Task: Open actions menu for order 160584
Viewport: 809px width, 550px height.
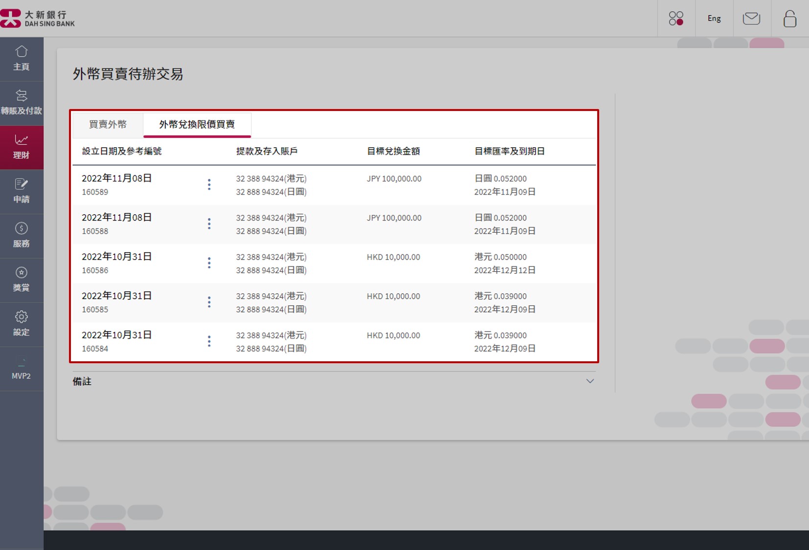Action: click(x=209, y=341)
